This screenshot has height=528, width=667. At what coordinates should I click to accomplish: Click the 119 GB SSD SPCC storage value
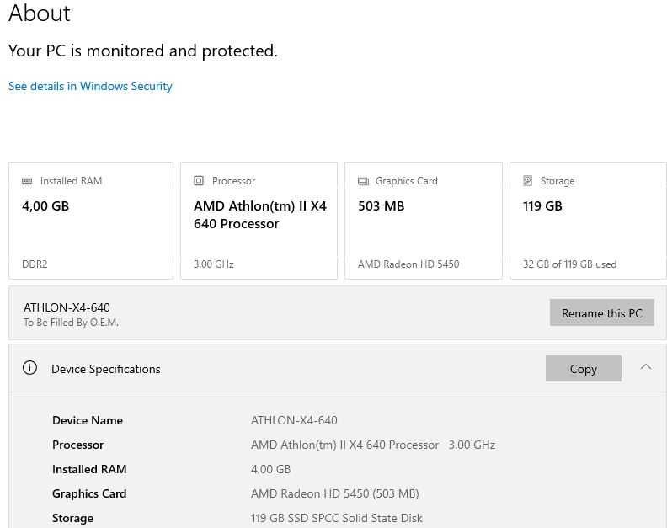(x=337, y=518)
